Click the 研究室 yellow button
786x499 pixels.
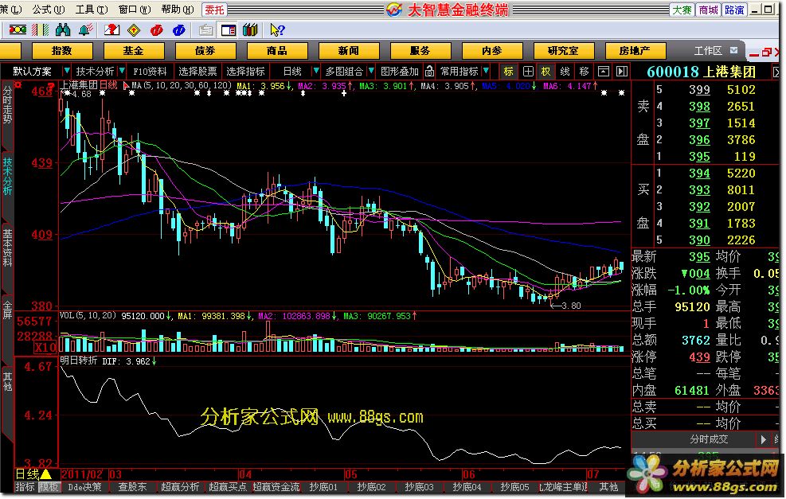pyautogui.click(x=564, y=51)
